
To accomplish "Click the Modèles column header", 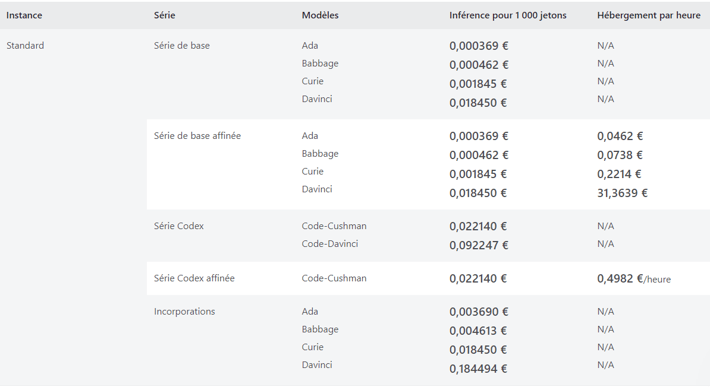I will pyautogui.click(x=320, y=15).
